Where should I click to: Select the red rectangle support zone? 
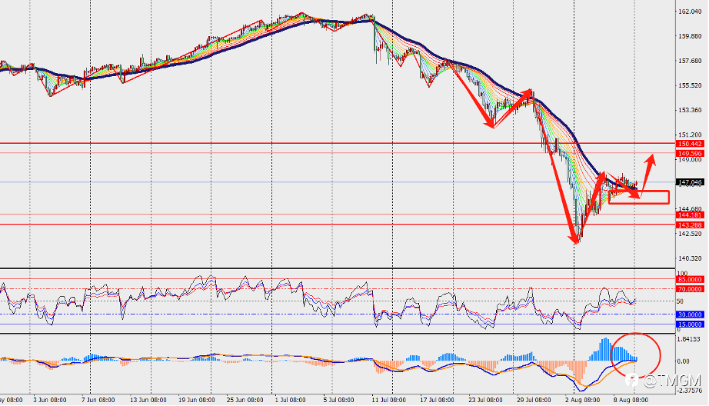(x=639, y=197)
